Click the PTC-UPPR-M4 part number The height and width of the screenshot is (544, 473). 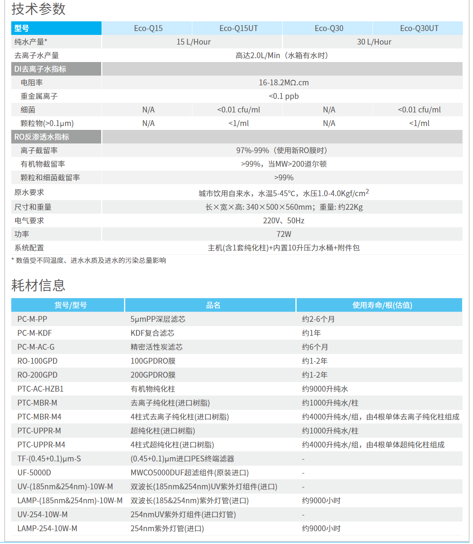pos(41,445)
